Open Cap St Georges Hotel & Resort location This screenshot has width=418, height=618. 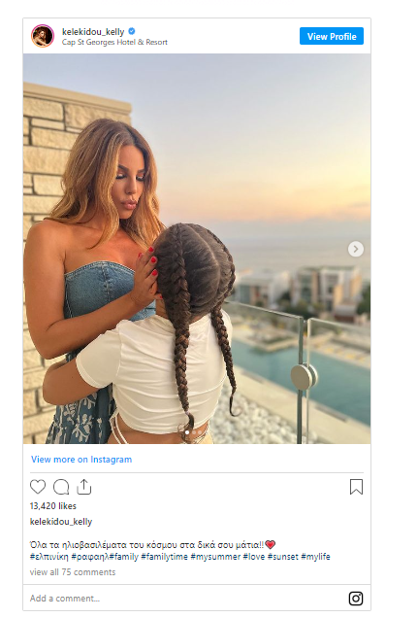pyautogui.click(x=114, y=42)
